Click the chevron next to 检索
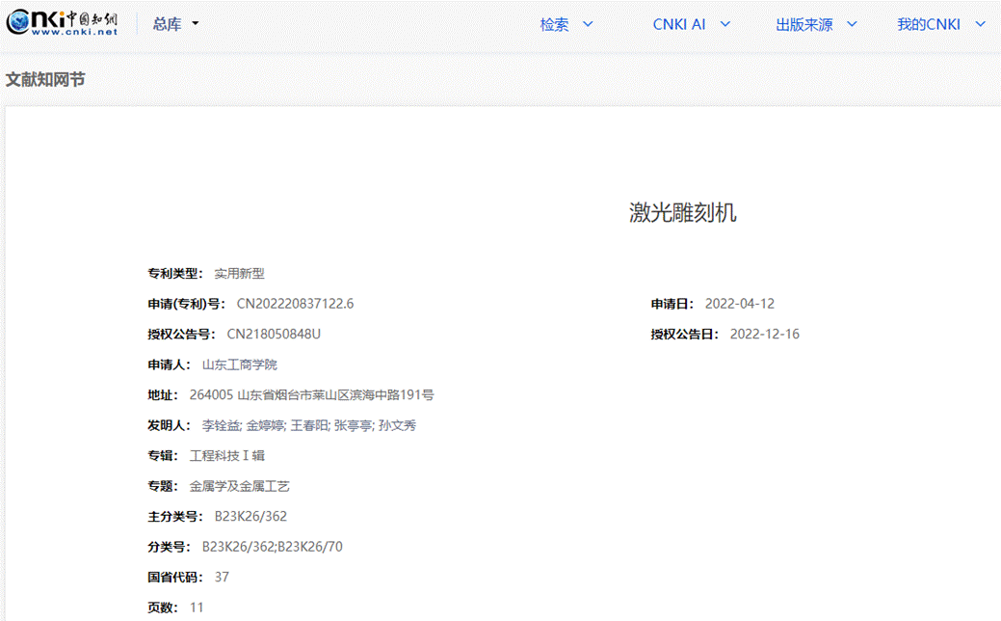The image size is (1001, 621). point(588,25)
